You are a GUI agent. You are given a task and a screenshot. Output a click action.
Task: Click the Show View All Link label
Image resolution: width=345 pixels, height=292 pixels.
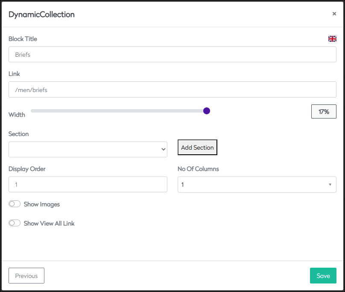click(49, 223)
